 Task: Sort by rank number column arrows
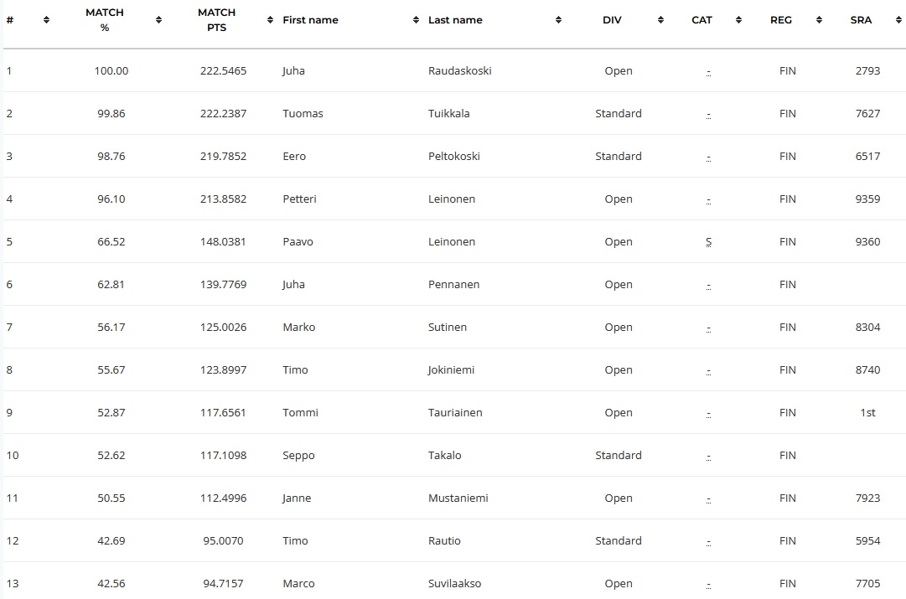click(46, 19)
